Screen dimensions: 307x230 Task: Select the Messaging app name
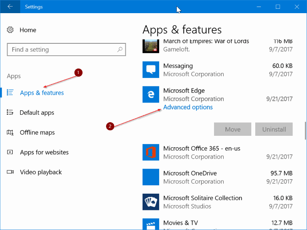178,66
